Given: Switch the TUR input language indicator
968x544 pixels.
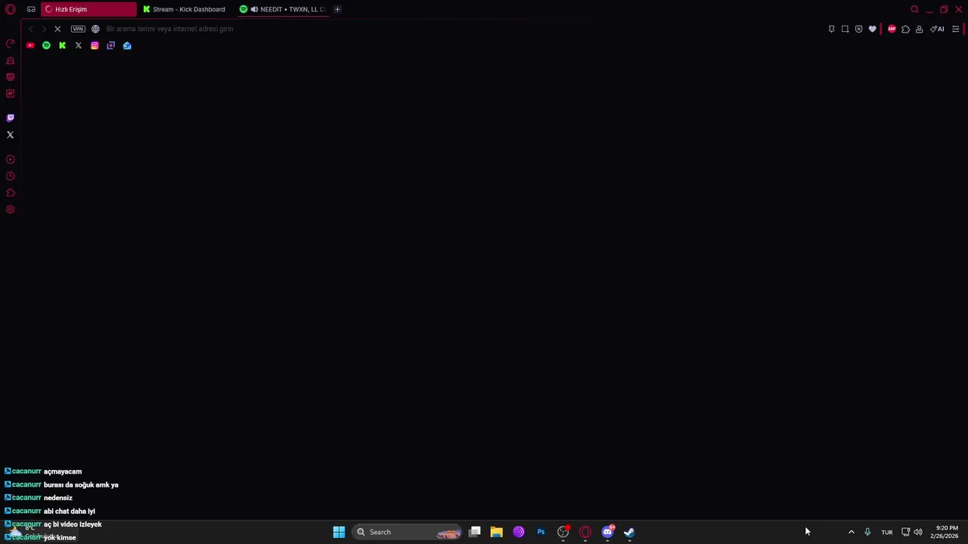Looking at the screenshot, I should (x=887, y=532).
